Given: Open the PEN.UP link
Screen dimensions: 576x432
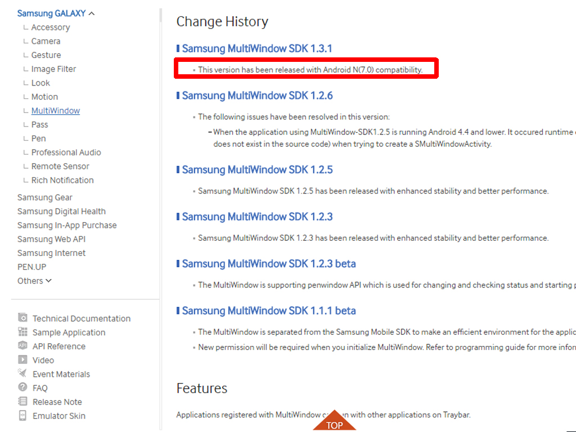Looking at the screenshot, I should point(31,267).
